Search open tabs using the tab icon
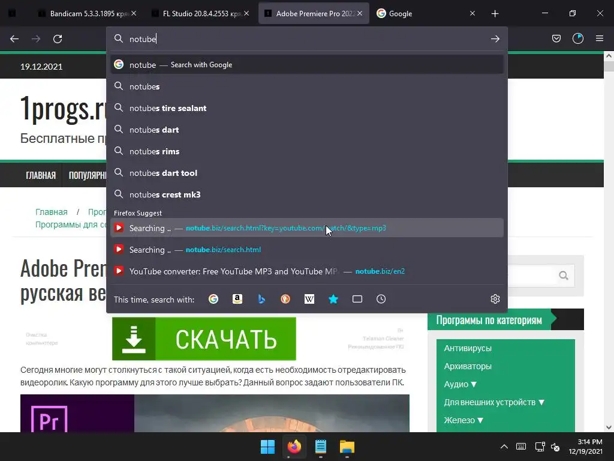 pos(357,299)
